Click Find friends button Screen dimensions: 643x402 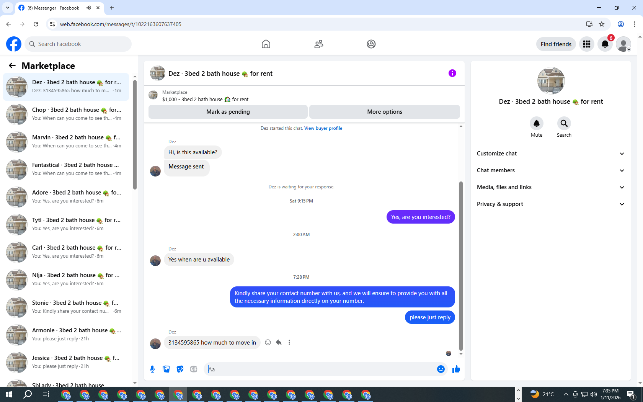click(x=556, y=44)
